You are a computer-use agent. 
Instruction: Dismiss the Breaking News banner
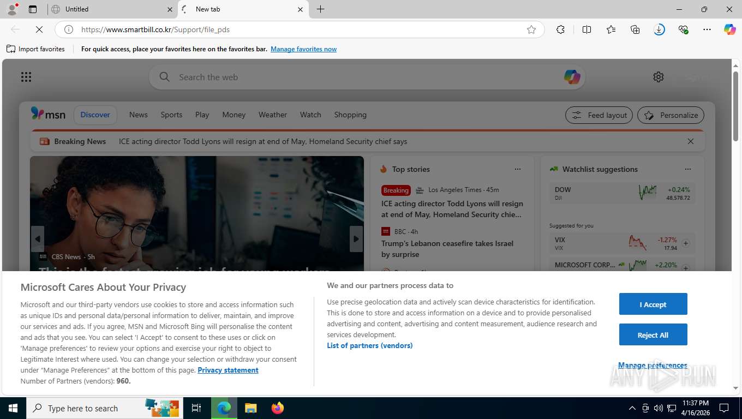pos(690,141)
